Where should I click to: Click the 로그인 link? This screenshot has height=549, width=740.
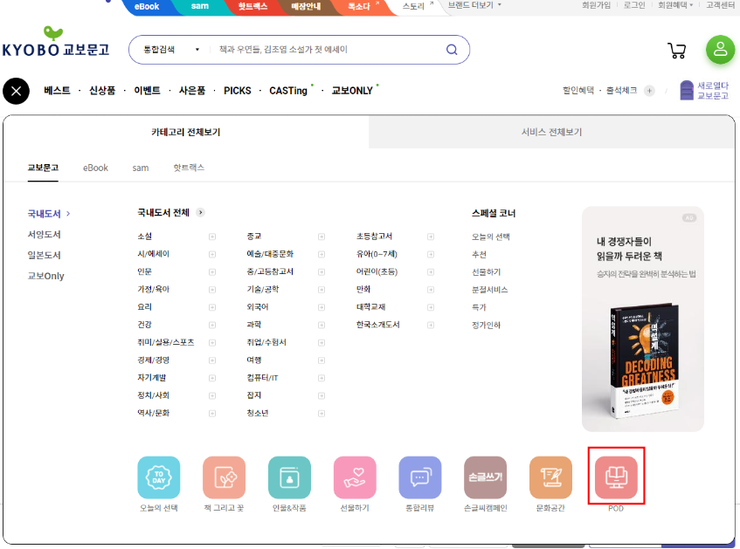[x=634, y=5]
